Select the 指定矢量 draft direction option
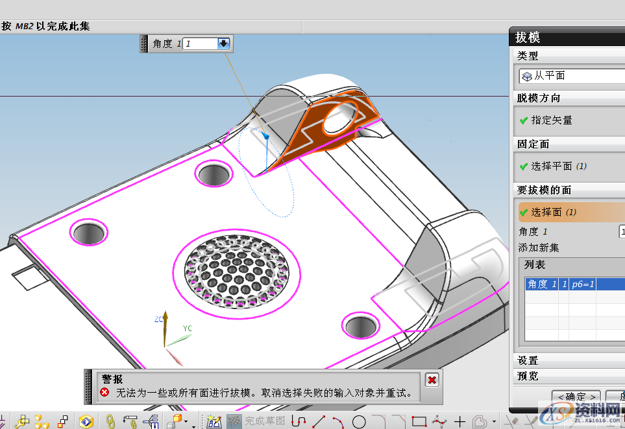This screenshot has height=429, width=625. [551, 121]
